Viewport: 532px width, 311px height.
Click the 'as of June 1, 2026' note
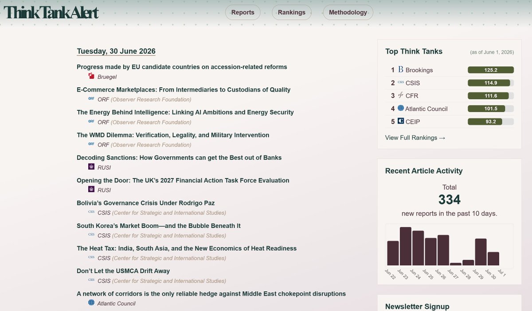click(x=492, y=52)
